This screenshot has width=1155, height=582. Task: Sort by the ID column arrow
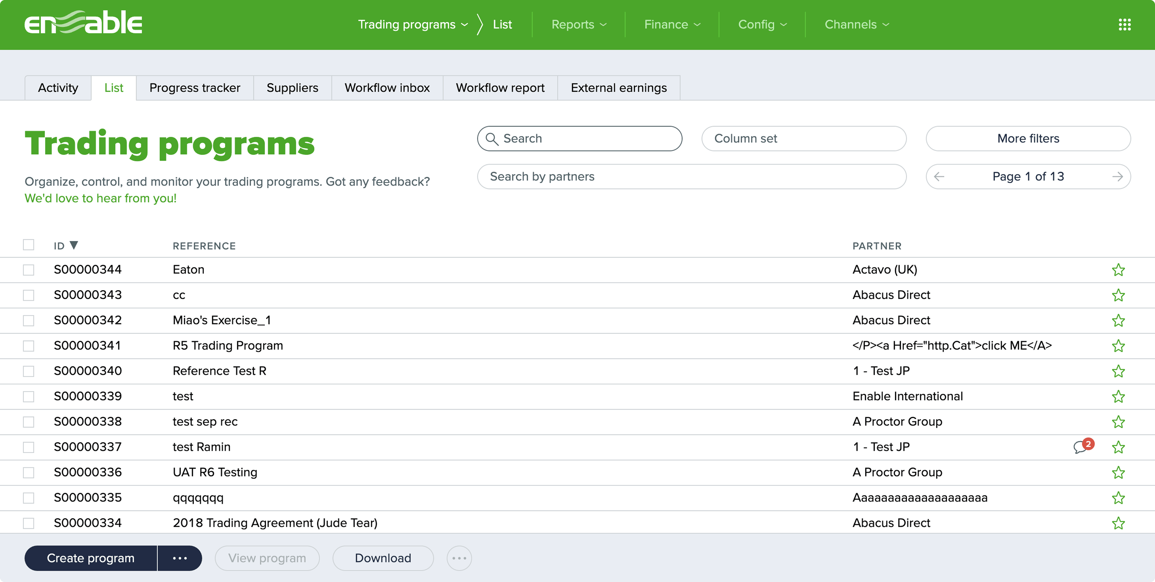tap(74, 245)
